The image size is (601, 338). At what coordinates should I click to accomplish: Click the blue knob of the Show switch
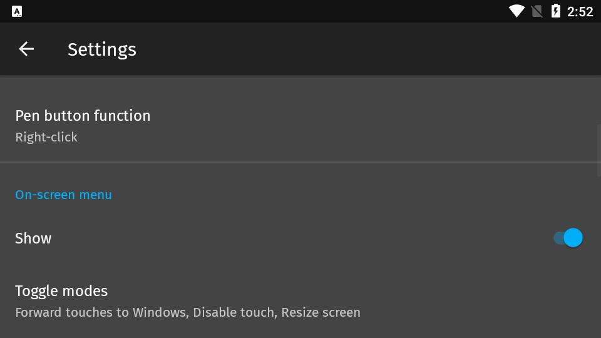573,238
